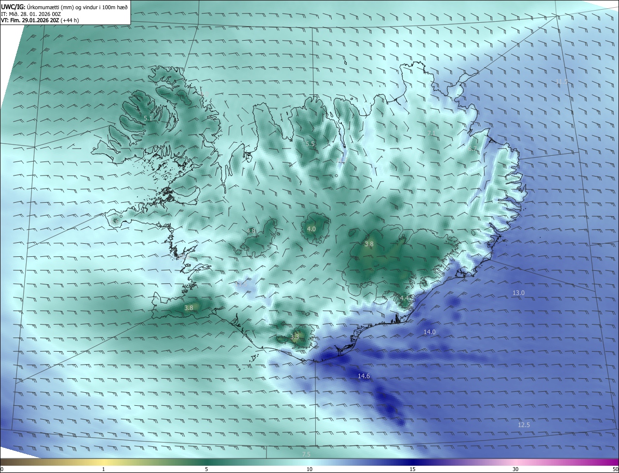Click the 1 tick on the color scale
Screen dimensions: 619x473
(x=103, y=469)
